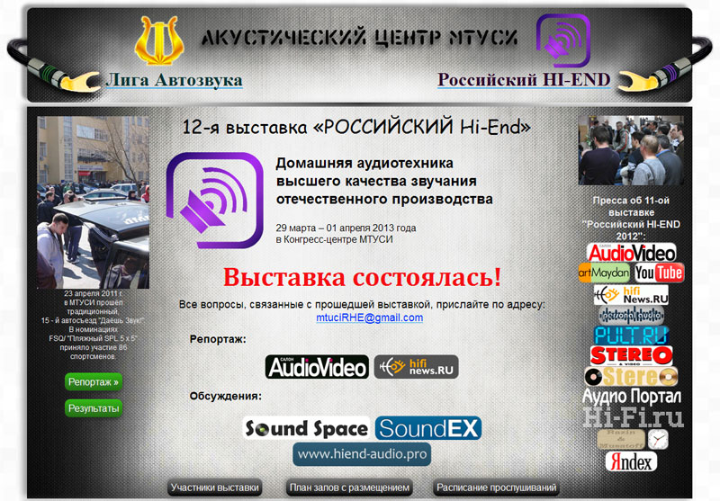Screen dimensions: 720x501
Task: Go to Лига Автозвука section
Action: tap(174, 80)
